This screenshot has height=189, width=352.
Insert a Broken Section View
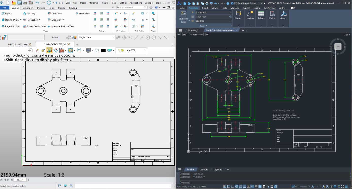tap(35, 26)
